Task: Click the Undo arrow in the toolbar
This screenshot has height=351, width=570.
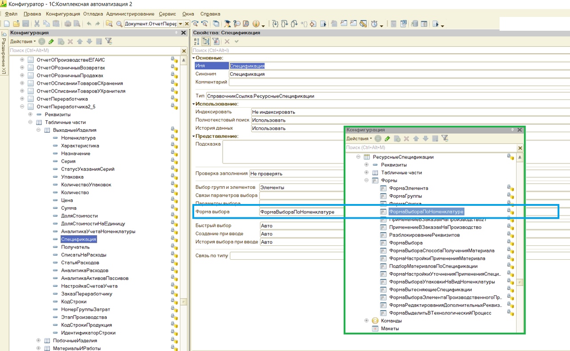Action: click(89, 24)
